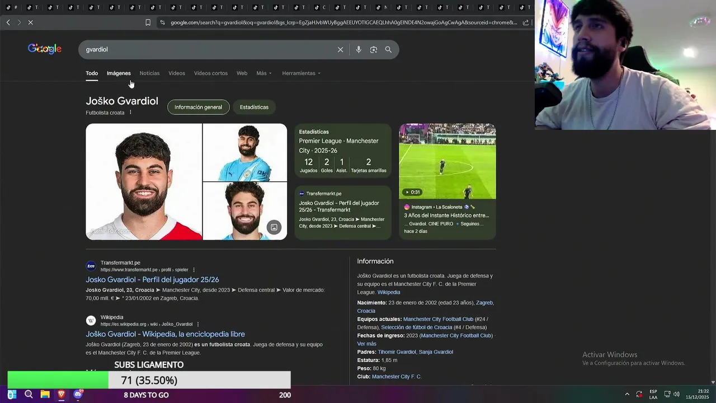
Task: Open three-dot menu of Wikipedia result
Action: (198, 324)
